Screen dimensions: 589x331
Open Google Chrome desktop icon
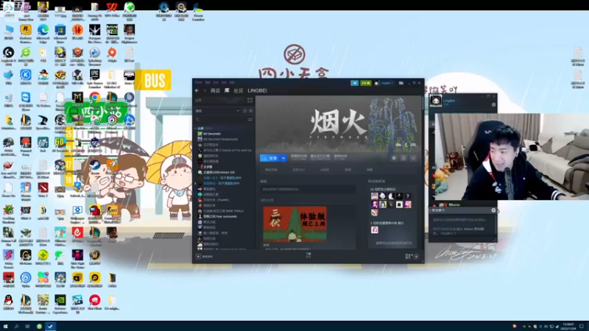(x=95, y=98)
